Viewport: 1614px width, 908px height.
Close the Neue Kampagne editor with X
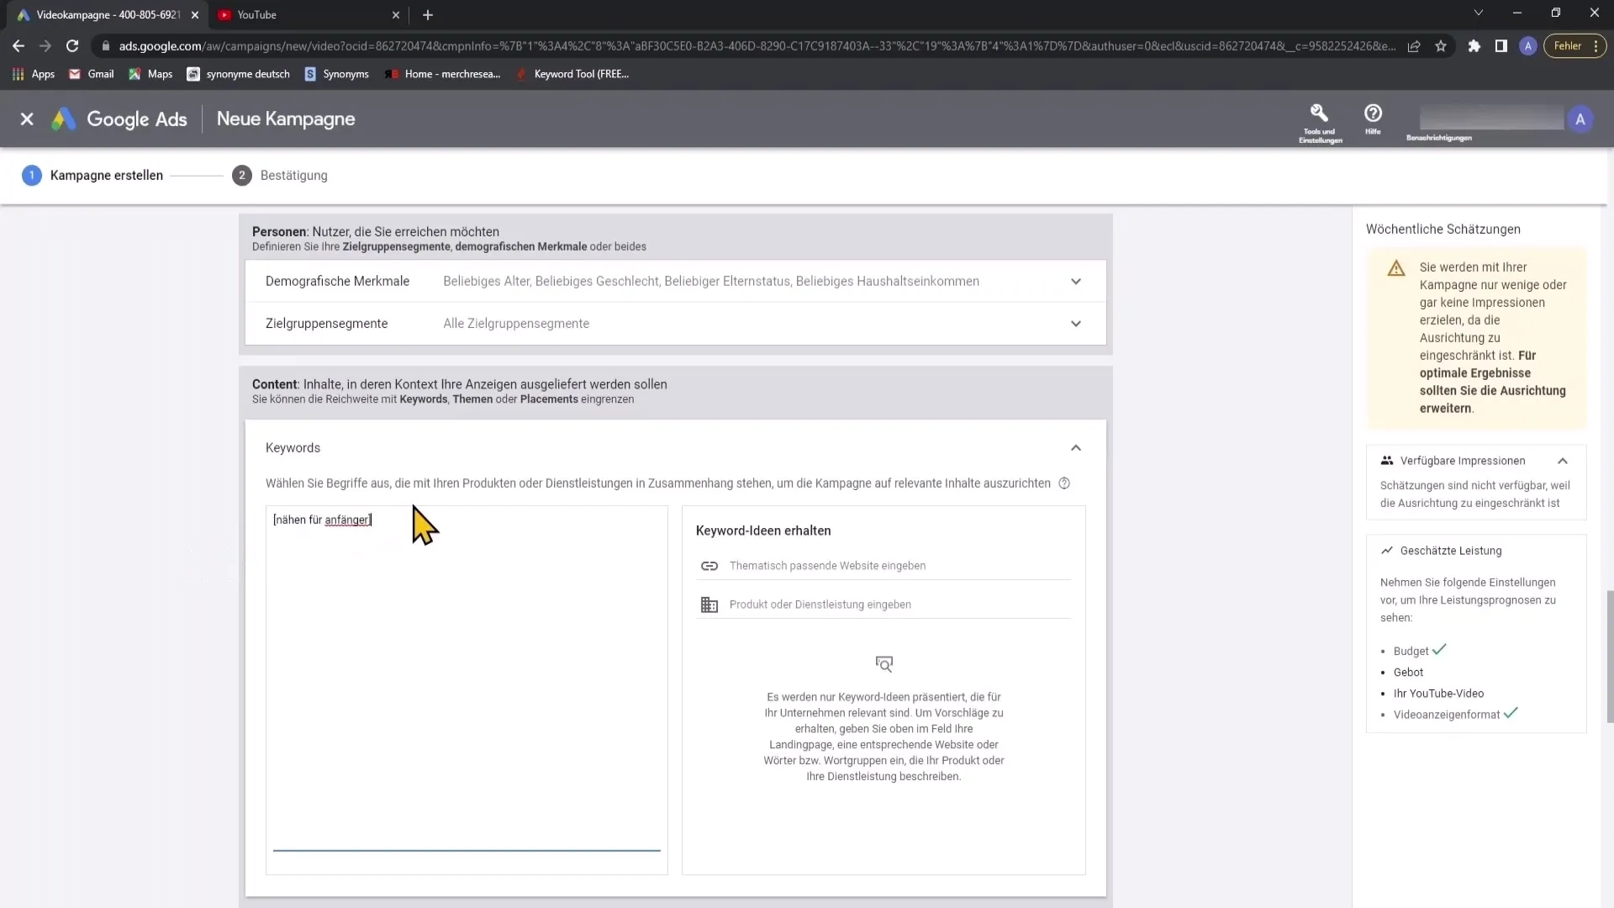click(x=27, y=119)
